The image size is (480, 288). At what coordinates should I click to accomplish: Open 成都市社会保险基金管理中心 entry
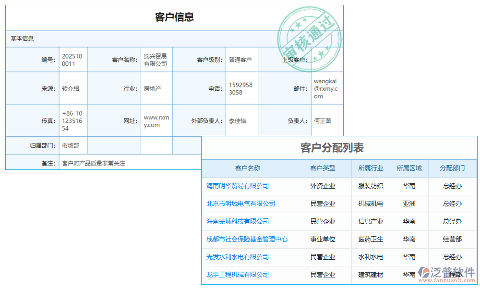(246, 240)
